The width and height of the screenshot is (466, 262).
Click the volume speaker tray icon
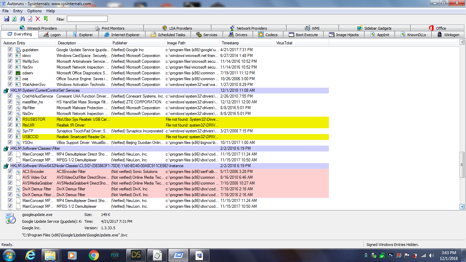click(432, 255)
